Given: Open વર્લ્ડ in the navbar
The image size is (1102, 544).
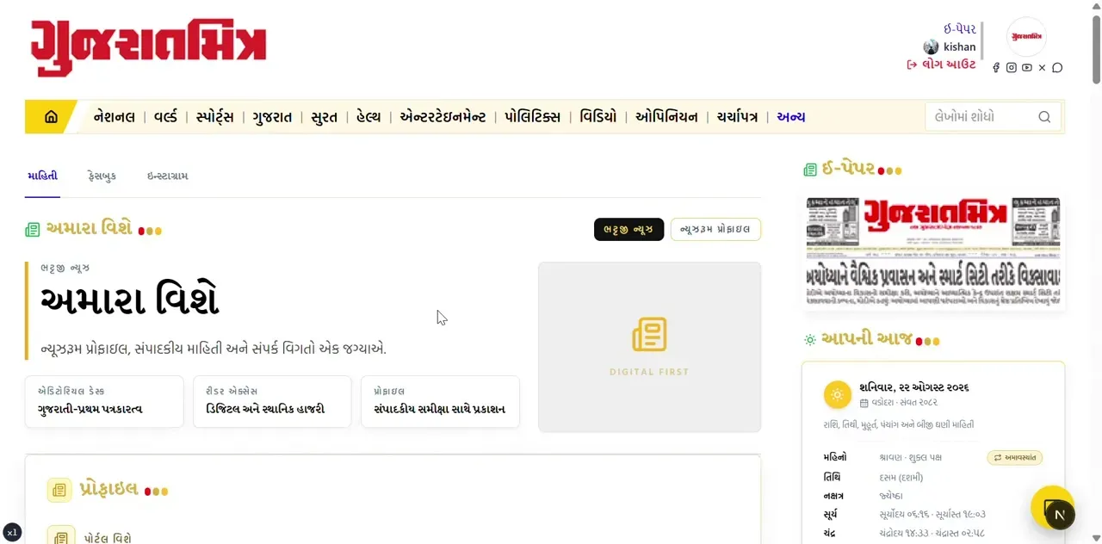Looking at the screenshot, I should click(x=165, y=117).
